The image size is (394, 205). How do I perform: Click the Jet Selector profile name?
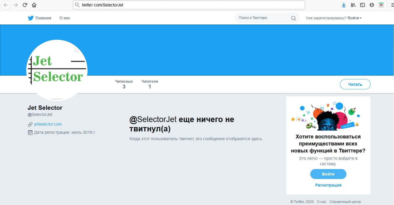coord(45,108)
